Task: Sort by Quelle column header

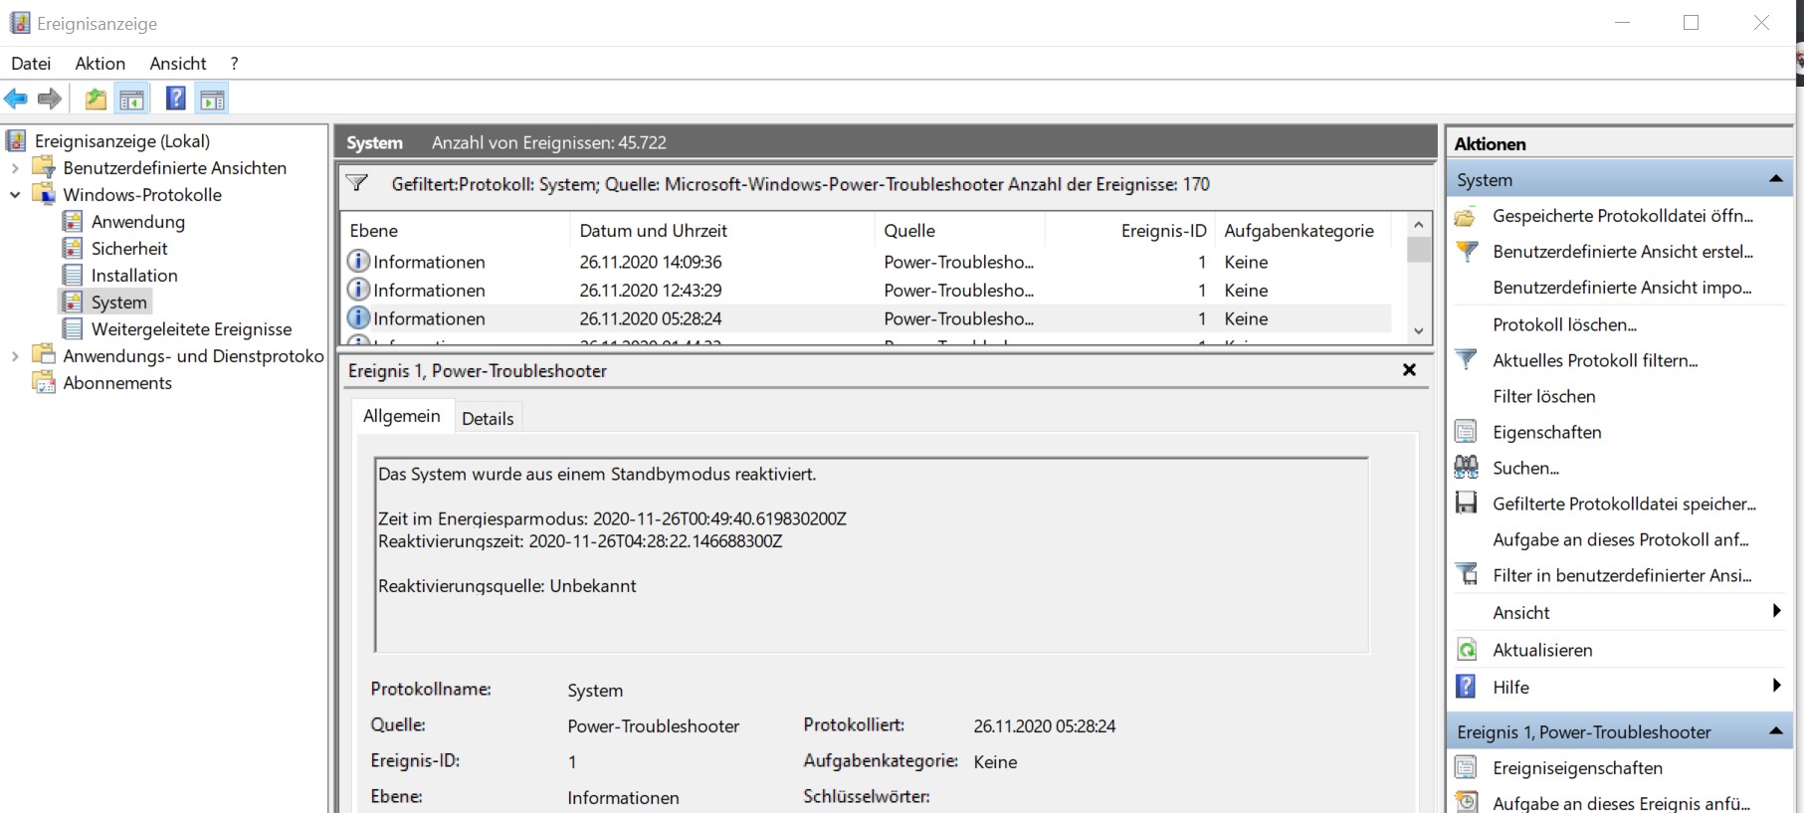Action: (959, 230)
